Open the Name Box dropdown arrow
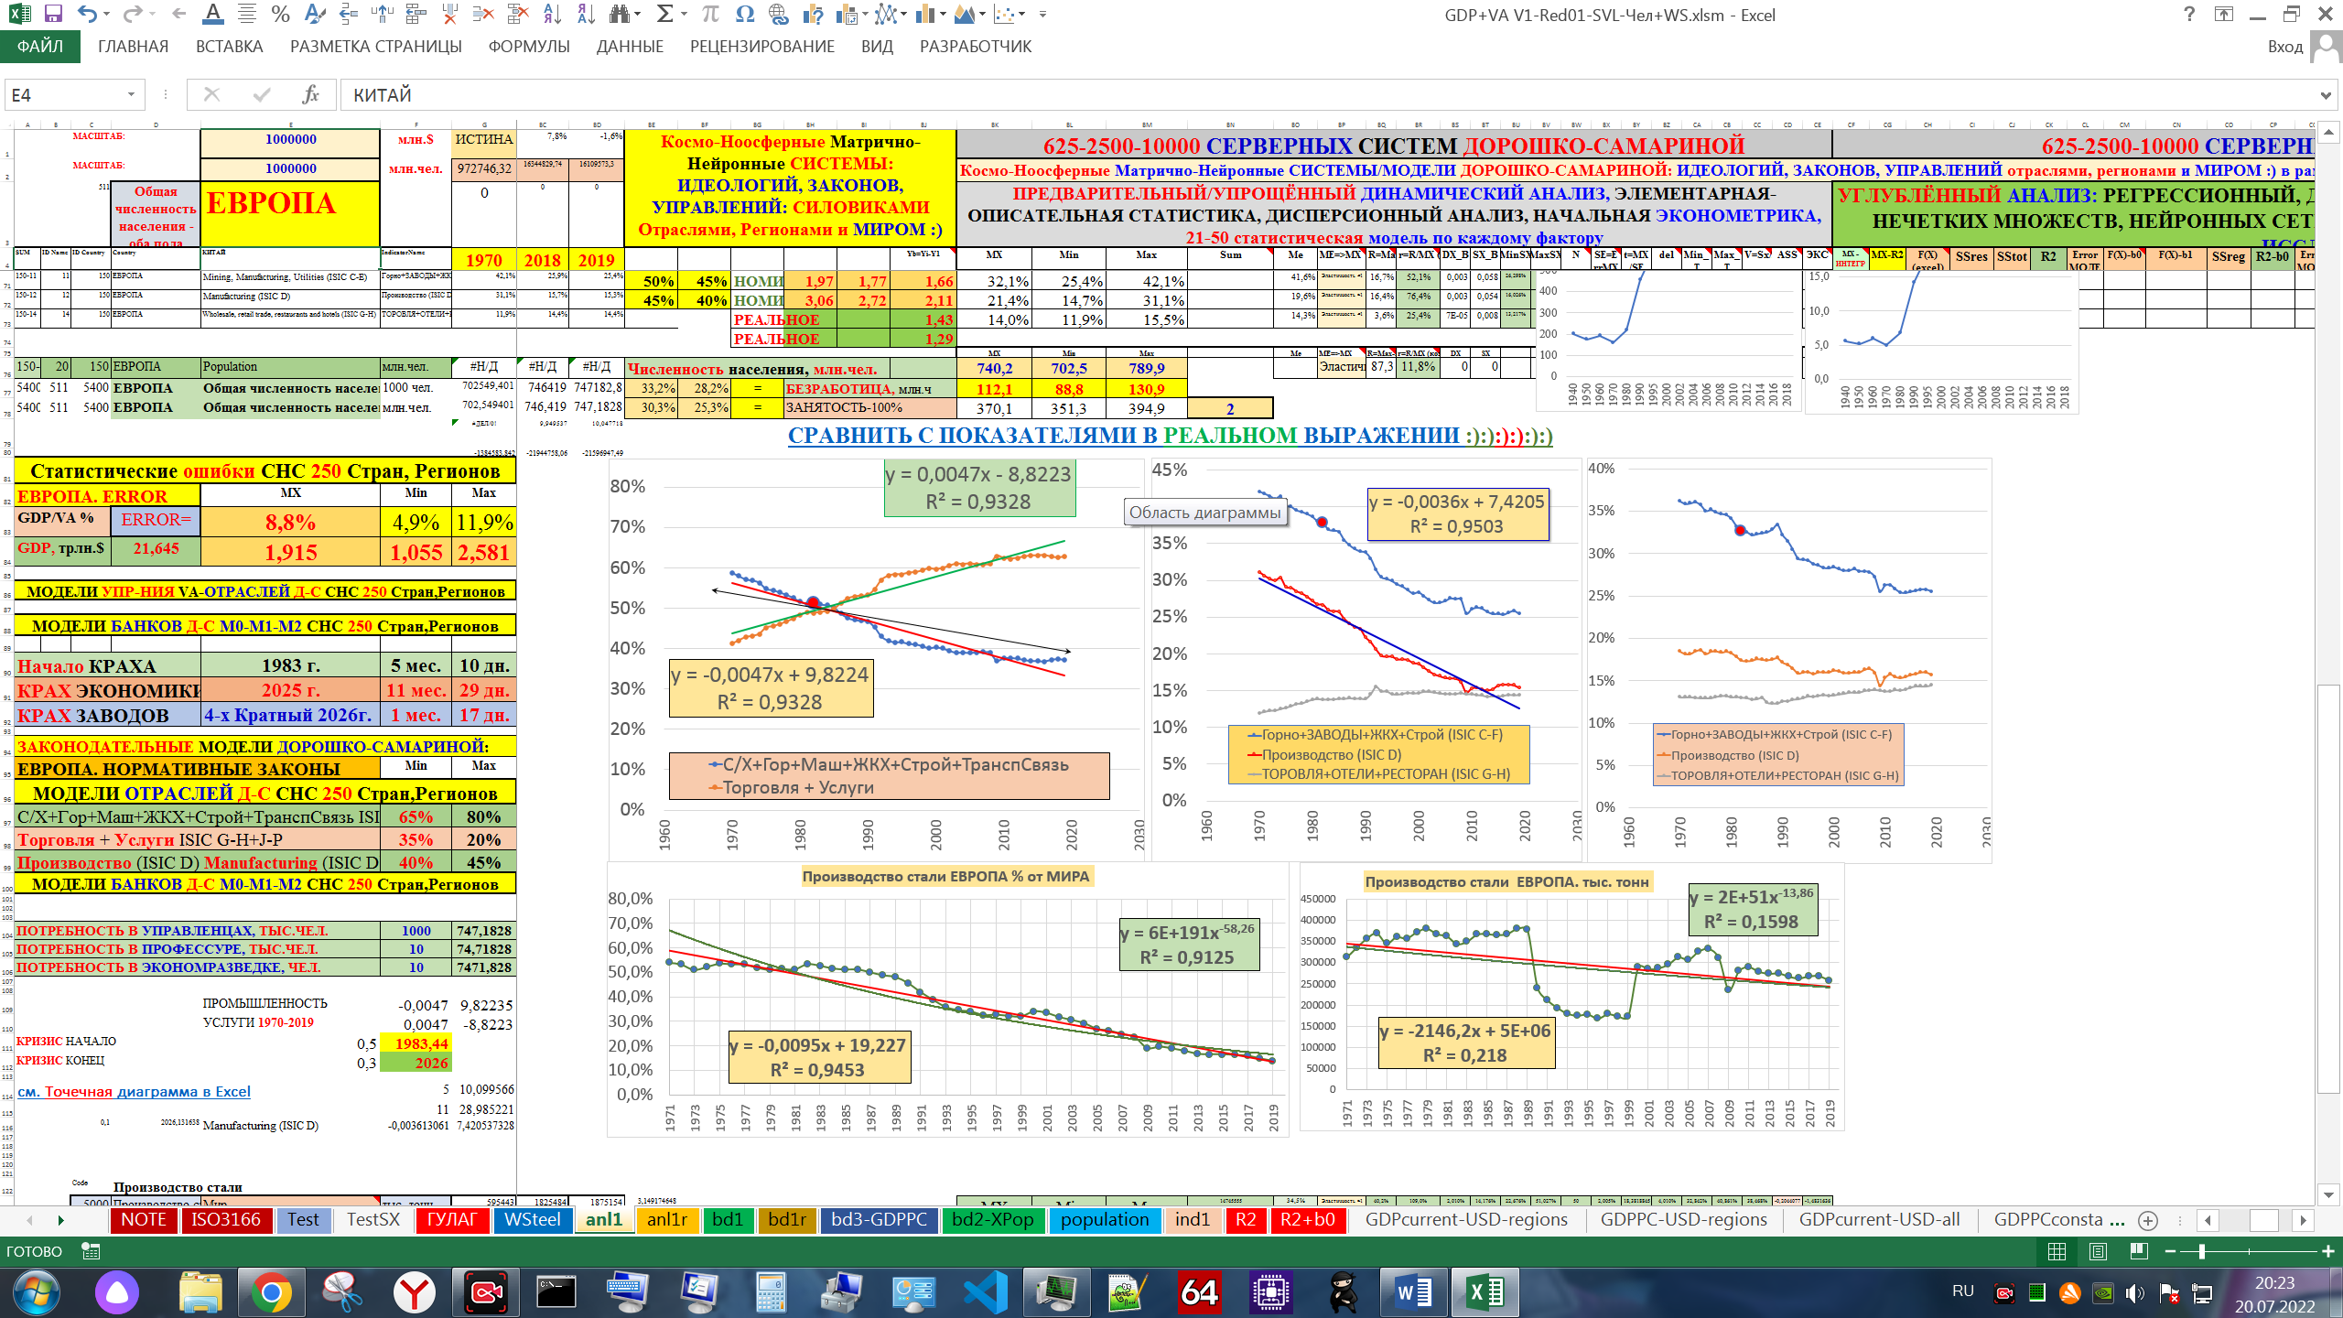Viewport: 2343px width, 1318px height. (x=131, y=95)
